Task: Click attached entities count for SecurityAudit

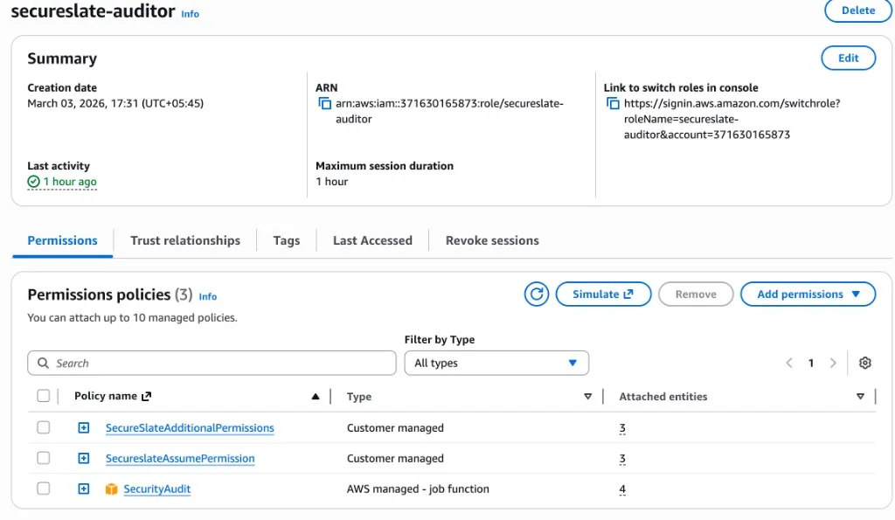Action: coord(622,489)
